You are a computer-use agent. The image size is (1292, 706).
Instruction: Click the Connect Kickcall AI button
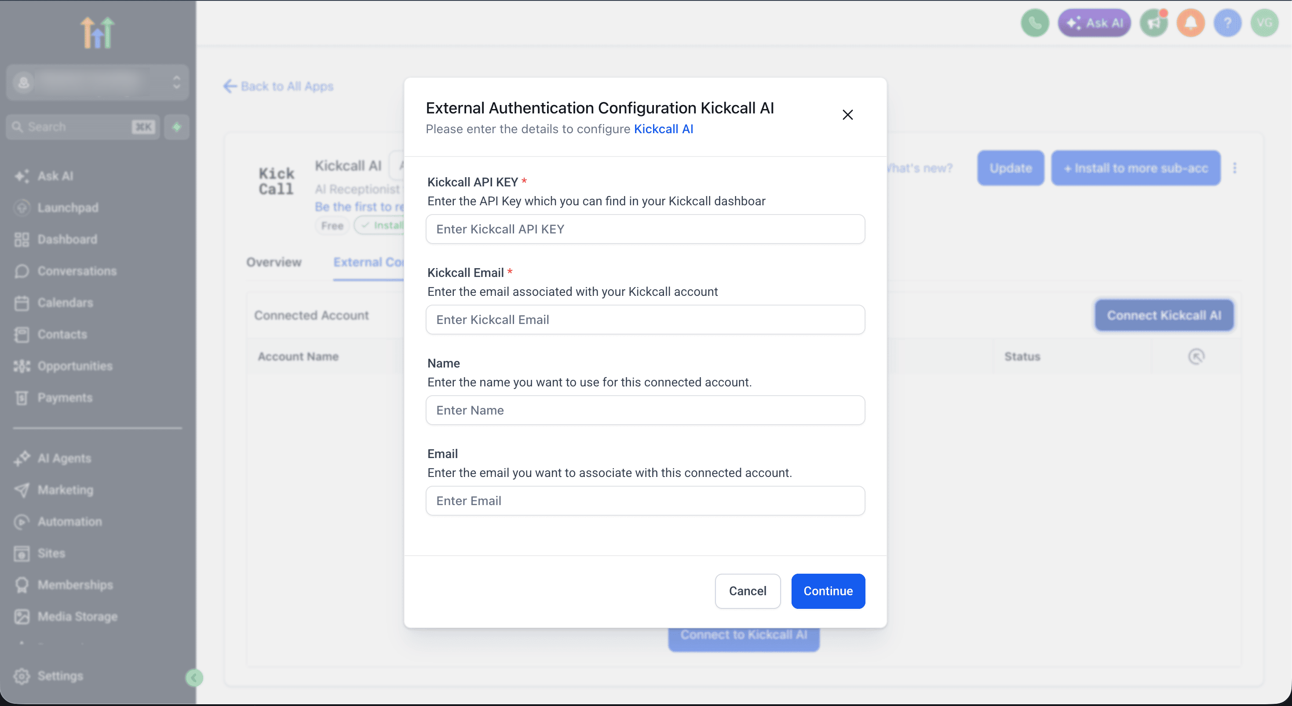click(x=1164, y=315)
